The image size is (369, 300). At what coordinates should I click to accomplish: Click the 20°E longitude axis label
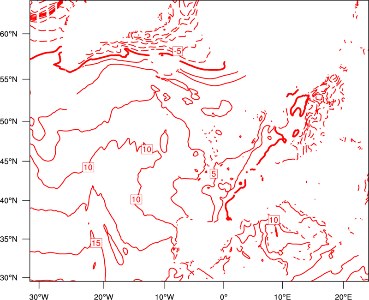point(343,297)
